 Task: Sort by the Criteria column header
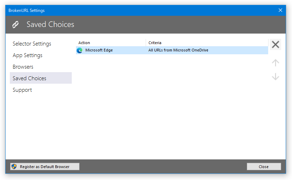coord(207,43)
